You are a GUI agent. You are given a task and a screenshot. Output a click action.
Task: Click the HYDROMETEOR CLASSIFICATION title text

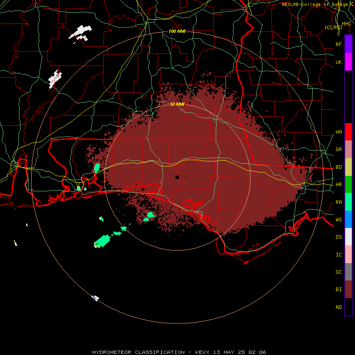[x=138, y=352]
